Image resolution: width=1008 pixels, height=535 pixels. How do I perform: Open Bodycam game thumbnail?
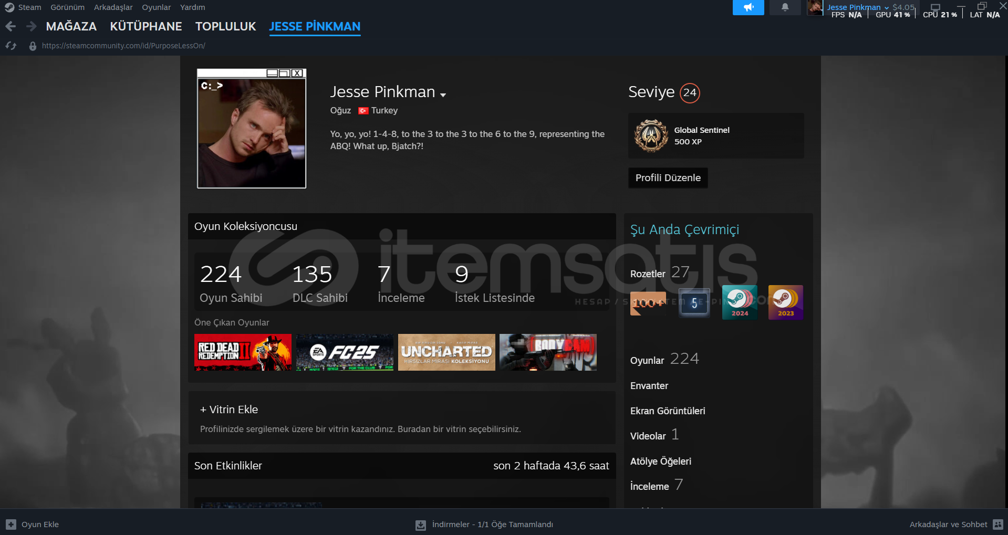(548, 352)
